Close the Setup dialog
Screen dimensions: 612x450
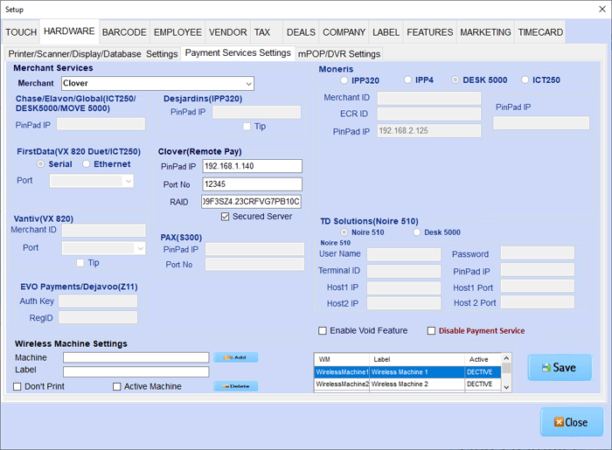[x=571, y=422]
